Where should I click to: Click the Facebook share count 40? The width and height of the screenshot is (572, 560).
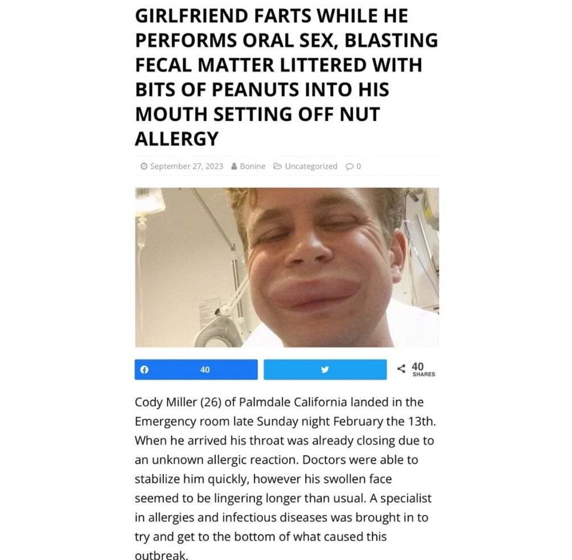click(x=205, y=369)
